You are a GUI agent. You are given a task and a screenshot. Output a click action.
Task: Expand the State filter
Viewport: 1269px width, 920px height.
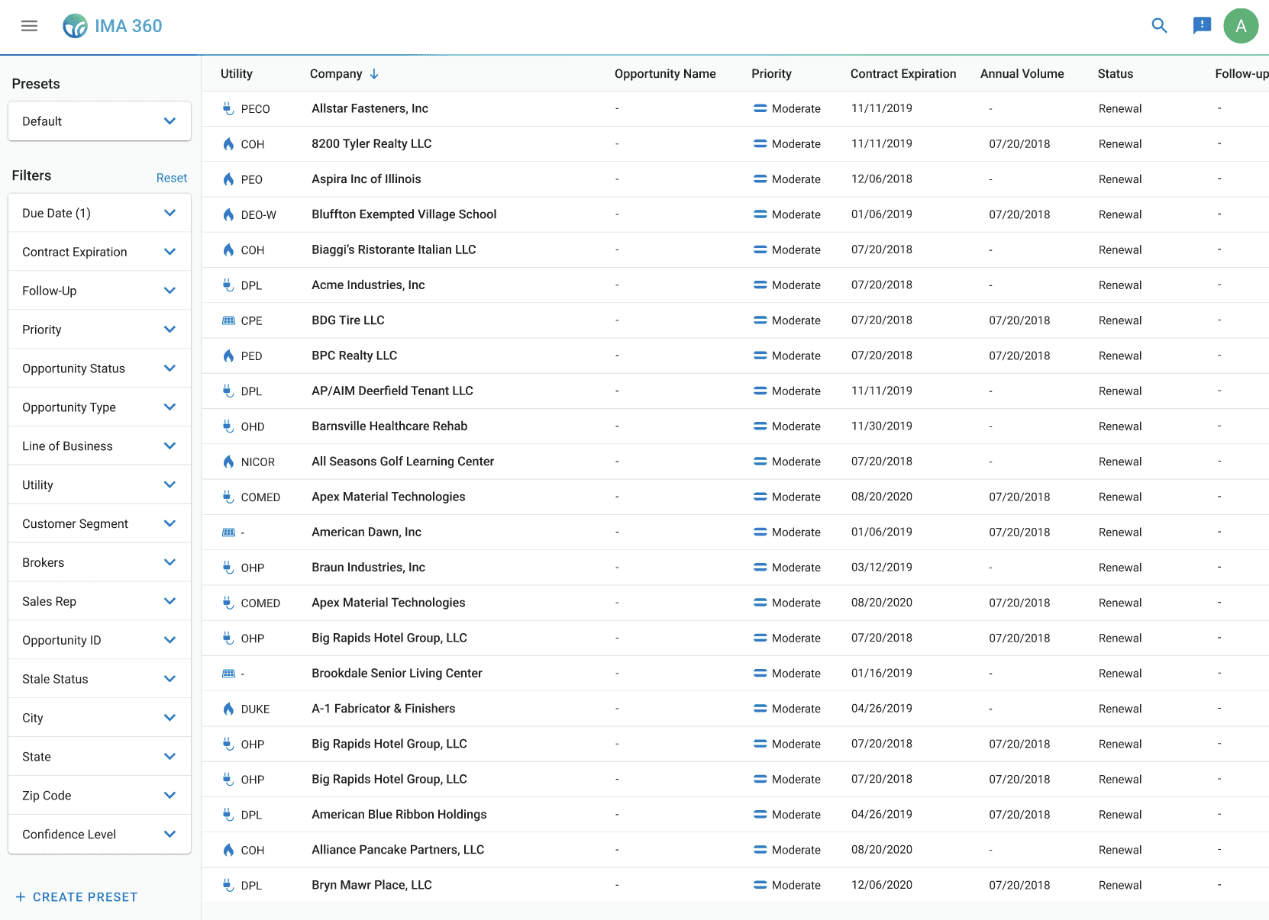(99, 758)
